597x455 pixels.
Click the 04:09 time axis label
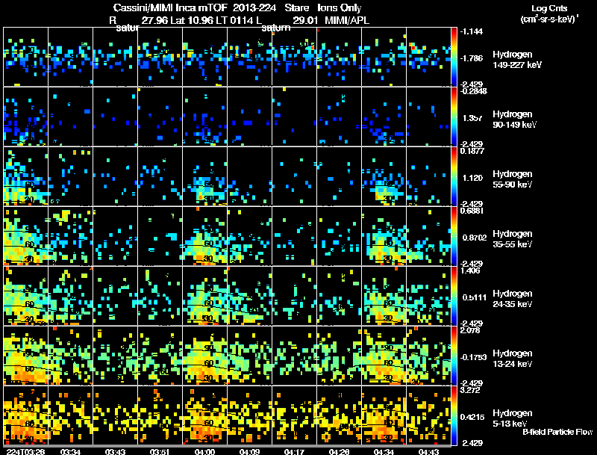tap(249, 451)
